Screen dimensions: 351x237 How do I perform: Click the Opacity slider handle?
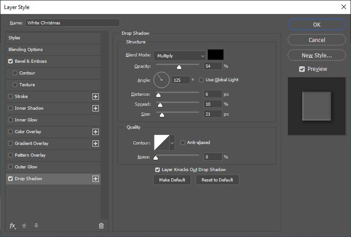(179, 67)
